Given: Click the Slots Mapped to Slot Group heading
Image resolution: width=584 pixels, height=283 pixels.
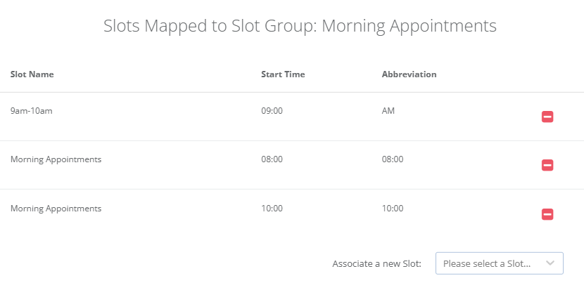Looking at the screenshot, I should [x=300, y=26].
